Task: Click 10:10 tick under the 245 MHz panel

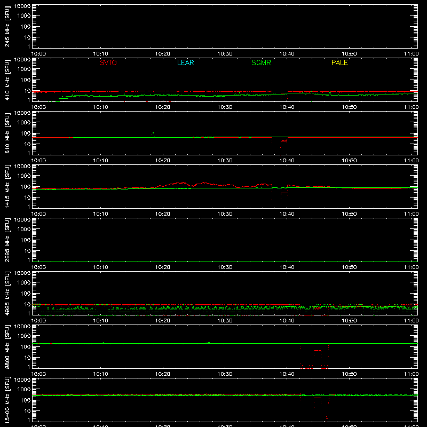Action: 100,54
